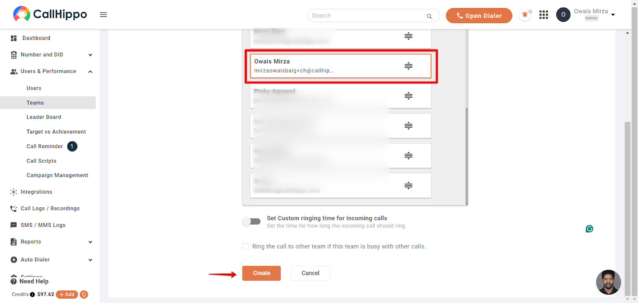Screen dimensions: 638x303
Task: Check ring call to other team option
Action: click(246, 247)
